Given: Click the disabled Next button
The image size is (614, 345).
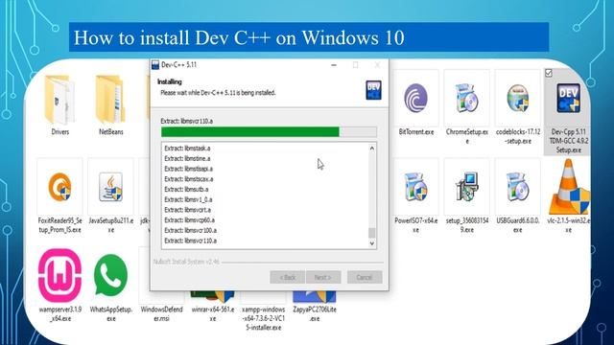Looking at the screenshot, I should pos(323,277).
